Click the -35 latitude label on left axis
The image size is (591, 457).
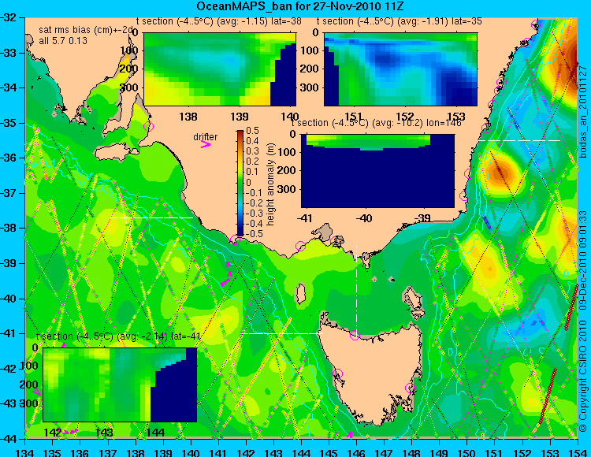9,123
